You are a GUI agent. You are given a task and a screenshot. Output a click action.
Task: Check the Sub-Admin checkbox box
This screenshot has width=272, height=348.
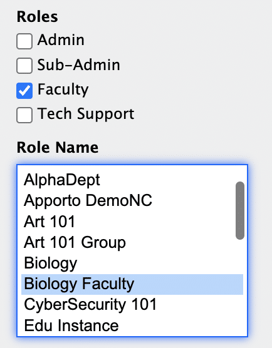point(24,66)
